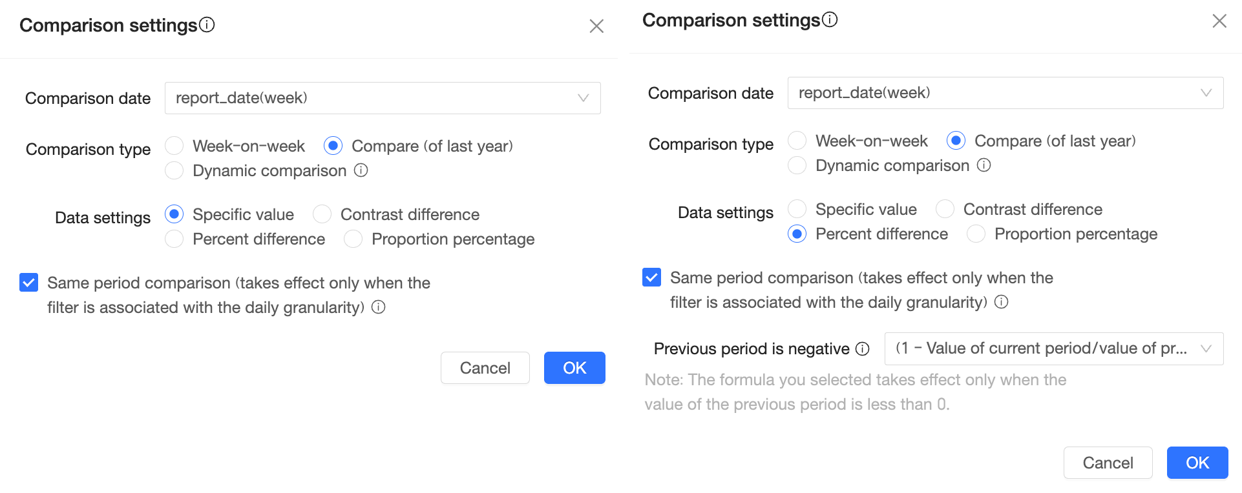Select Specific value in the right dialog
This screenshot has width=1242, height=493.
[x=797, y=209]
